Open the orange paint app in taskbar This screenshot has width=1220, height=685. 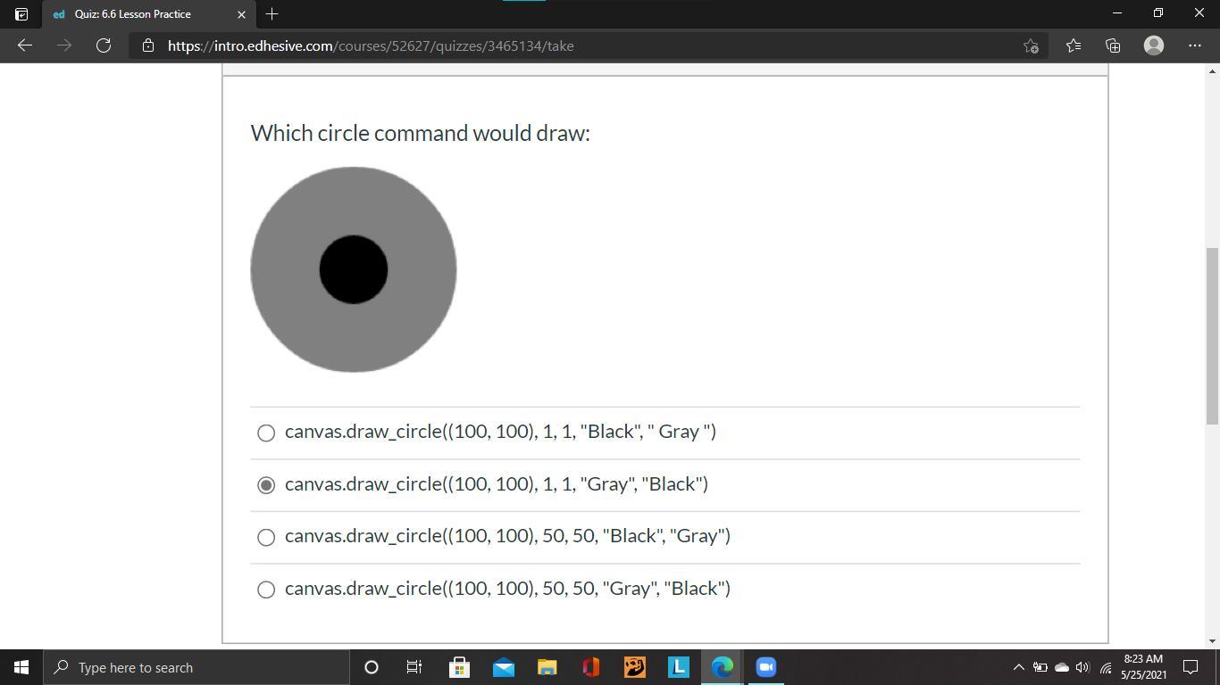(634, 667)
